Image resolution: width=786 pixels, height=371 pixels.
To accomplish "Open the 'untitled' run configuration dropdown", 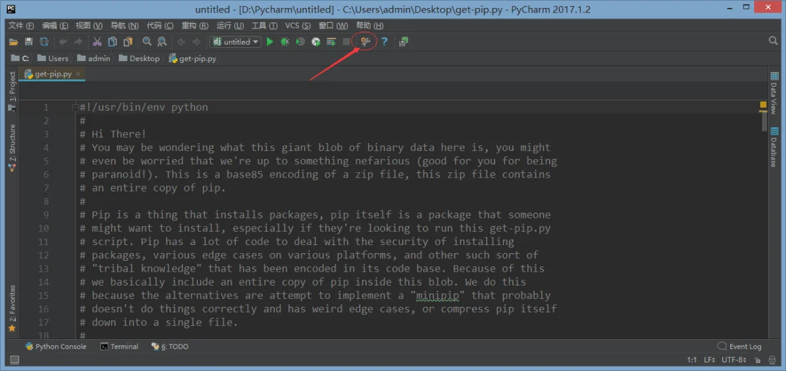I will [236, 42].
